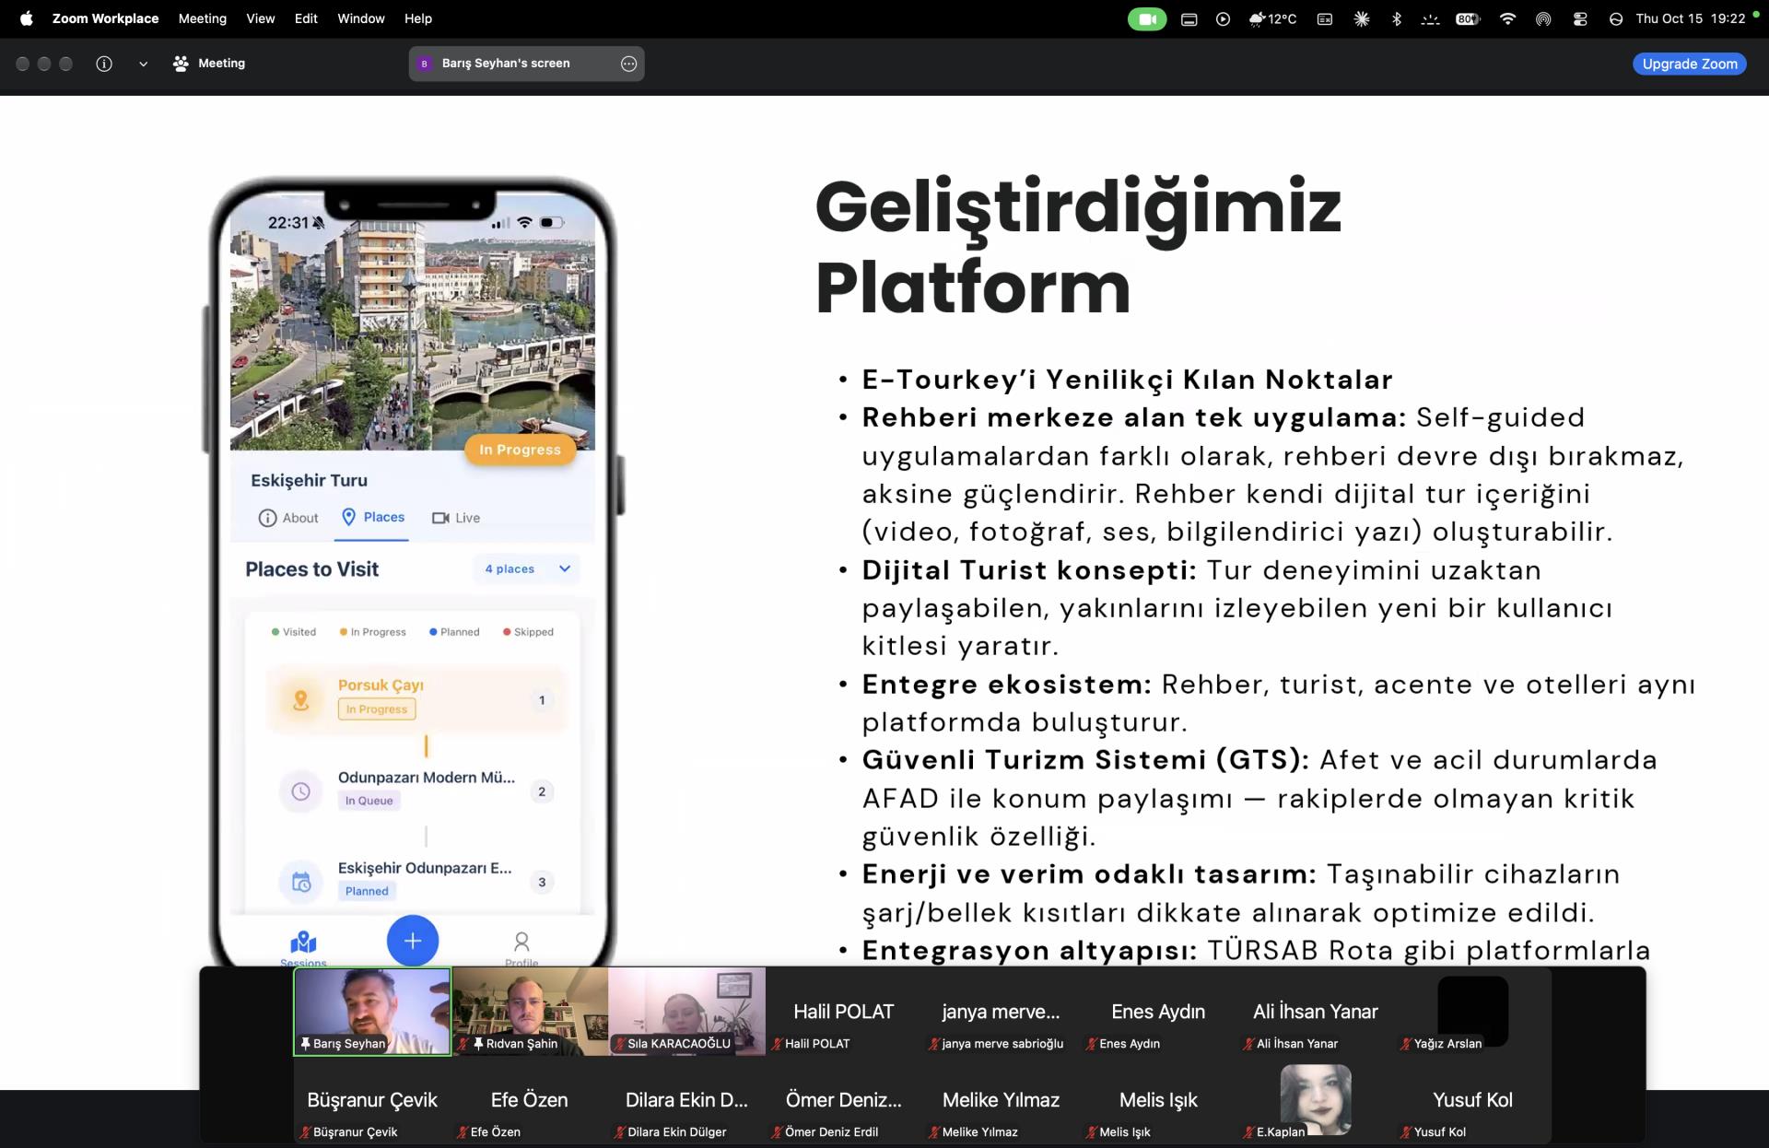
Task: Select Büşranur Çevik's participant tile
Action: click(372, 1100)
